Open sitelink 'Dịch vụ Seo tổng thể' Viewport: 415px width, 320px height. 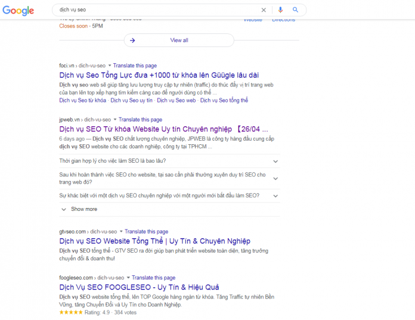(224, 101)
